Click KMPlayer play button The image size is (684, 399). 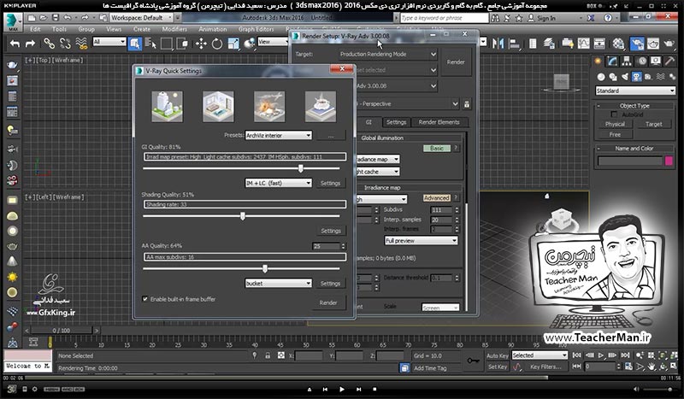tap(341, 389)
